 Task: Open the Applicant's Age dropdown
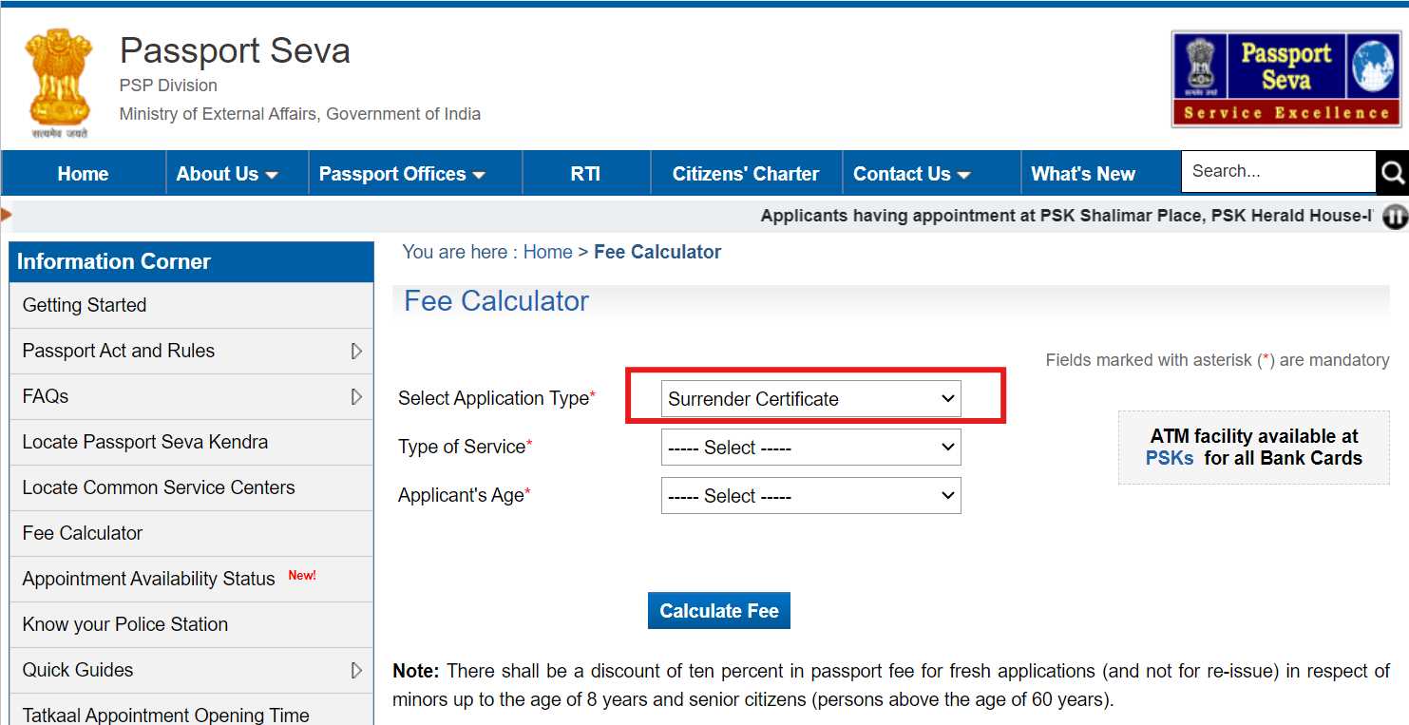click(810, 496)
